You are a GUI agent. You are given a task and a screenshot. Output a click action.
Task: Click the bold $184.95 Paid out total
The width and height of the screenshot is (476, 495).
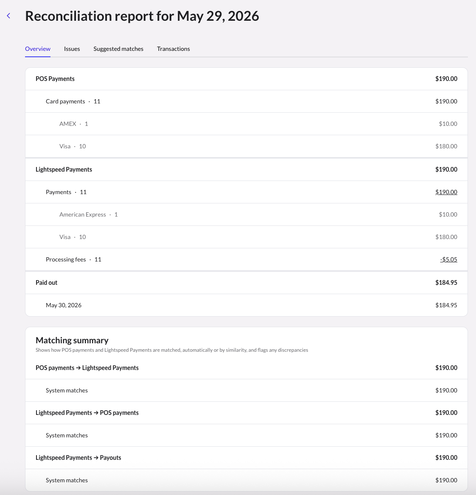(x=446, y=283)
